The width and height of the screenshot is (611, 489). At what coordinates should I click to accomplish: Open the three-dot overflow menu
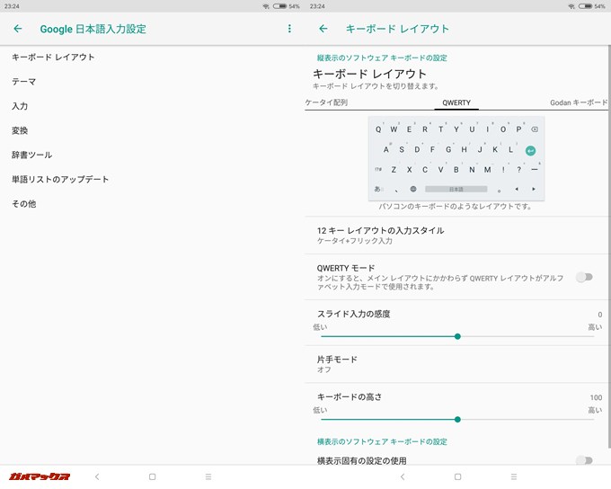(289, 29)
